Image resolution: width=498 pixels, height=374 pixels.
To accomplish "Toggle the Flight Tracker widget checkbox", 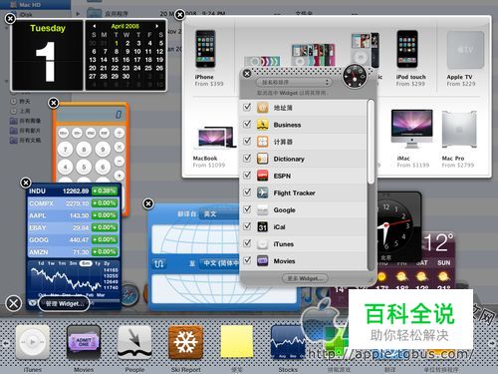I will [247, 192].
